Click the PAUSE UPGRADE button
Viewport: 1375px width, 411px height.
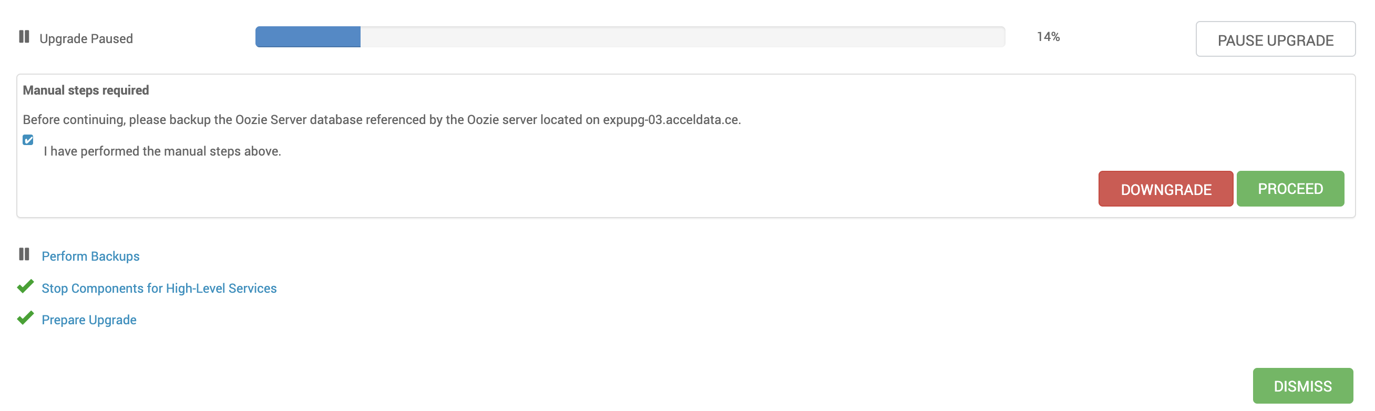point(1275,39)
